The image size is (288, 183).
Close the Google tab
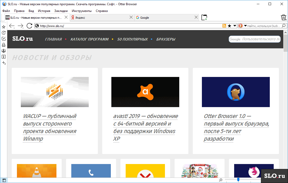pyautogui.click(x=196, y=17)
